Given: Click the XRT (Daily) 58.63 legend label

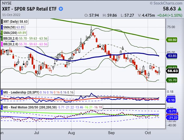Looking at the screenshot, I should coord(15,22).
